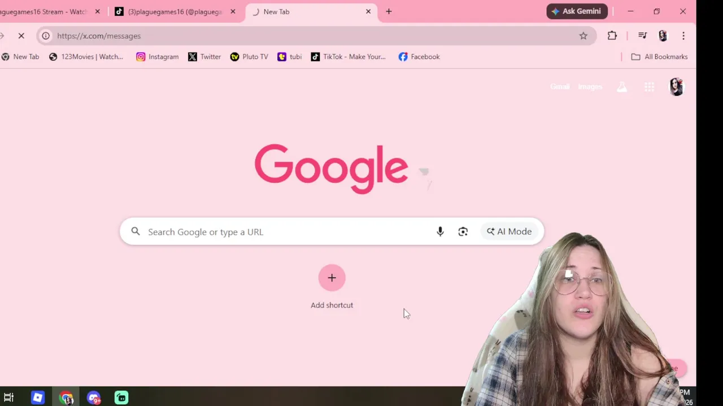723x406 pixels.
Task: Open a new tab with plus button
Action: tap(389, 11)
